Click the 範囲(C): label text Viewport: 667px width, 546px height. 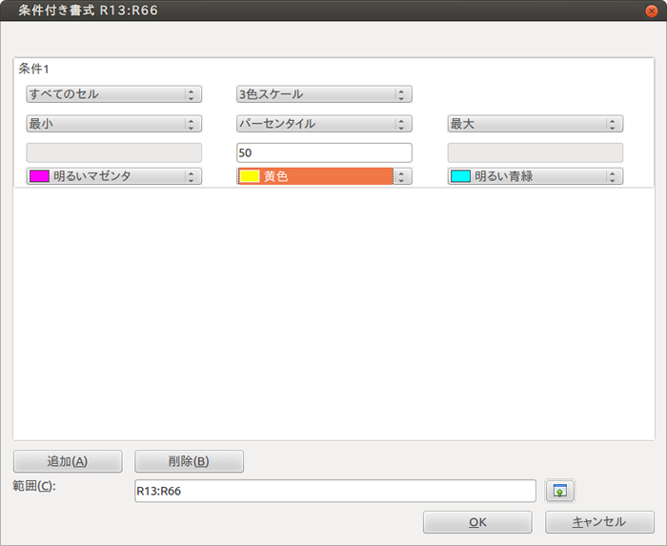click(x=34, y=486)
